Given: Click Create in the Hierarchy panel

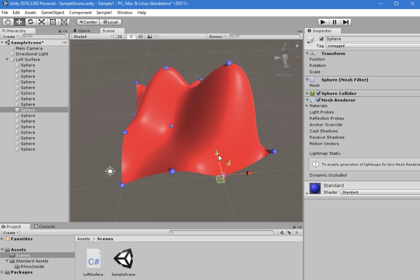Looking at the screenshot, I should (9, 36).
